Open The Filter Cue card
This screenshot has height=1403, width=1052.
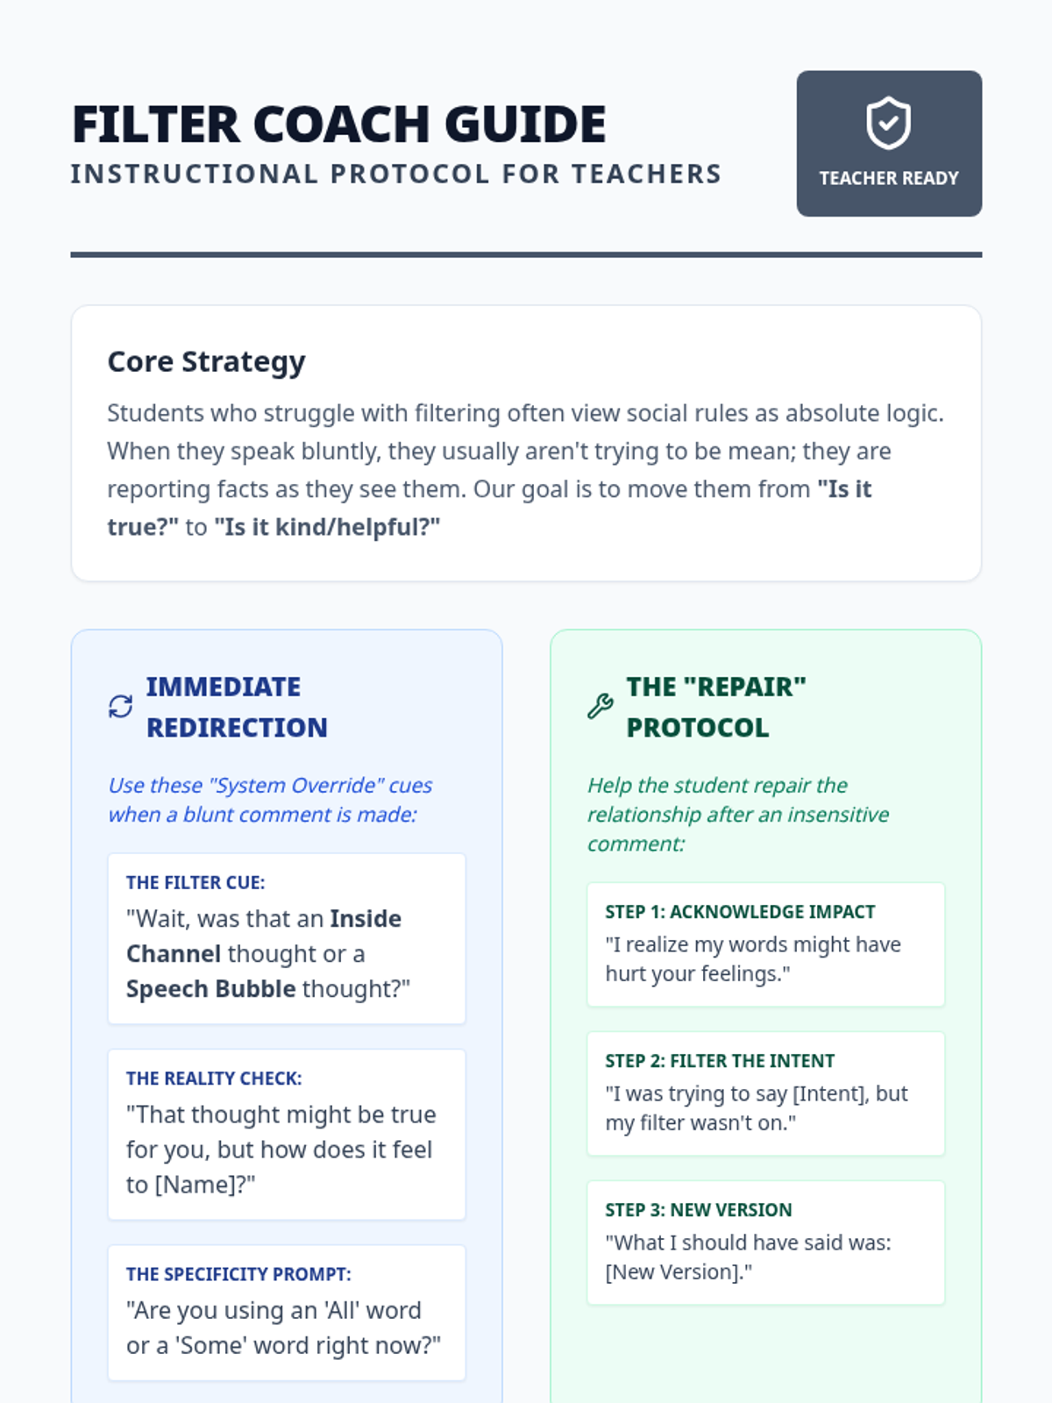click(x=286, y=938)
